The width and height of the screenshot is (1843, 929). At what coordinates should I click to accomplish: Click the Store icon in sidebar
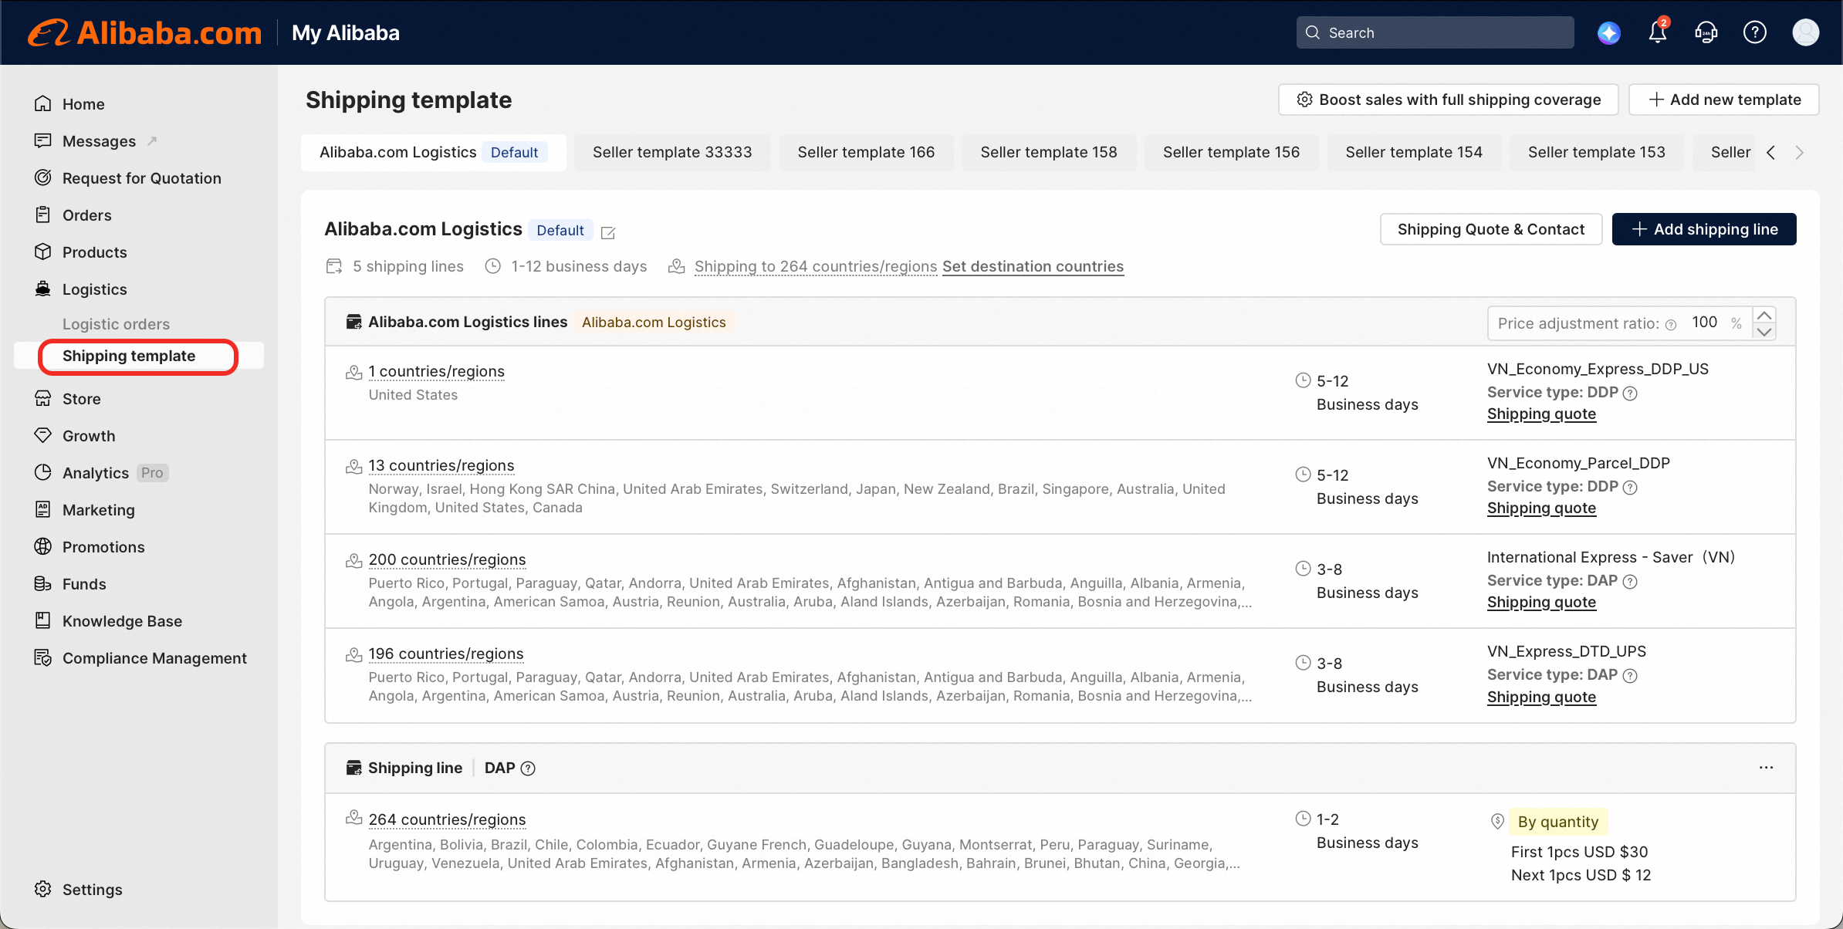coord(43,398)
